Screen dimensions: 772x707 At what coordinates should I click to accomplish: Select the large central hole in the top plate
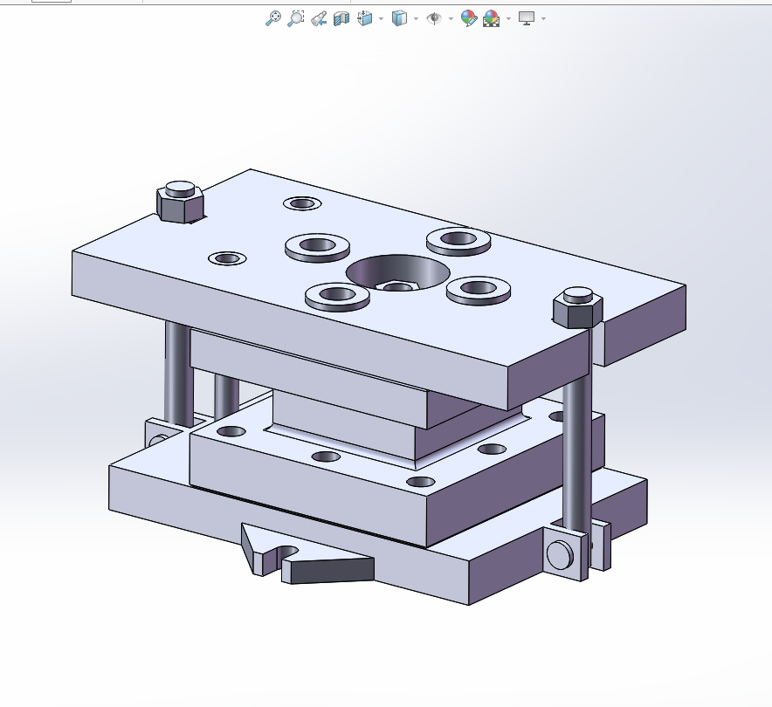(x=398, y=273)
